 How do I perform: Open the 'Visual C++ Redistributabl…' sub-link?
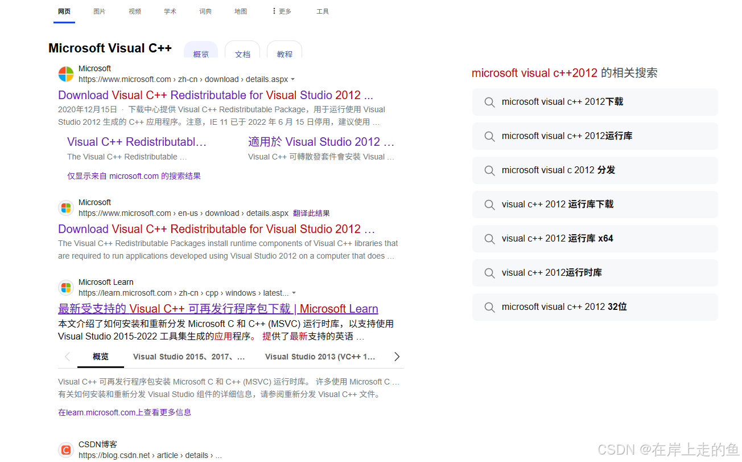point(137,142)
